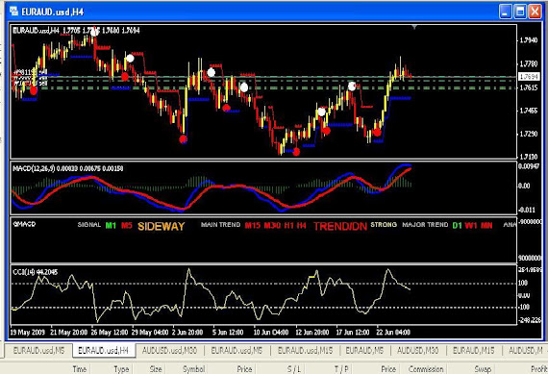Click the orange SIDEWAY signal text
The image size is (548, 374).
coord(161,227)
